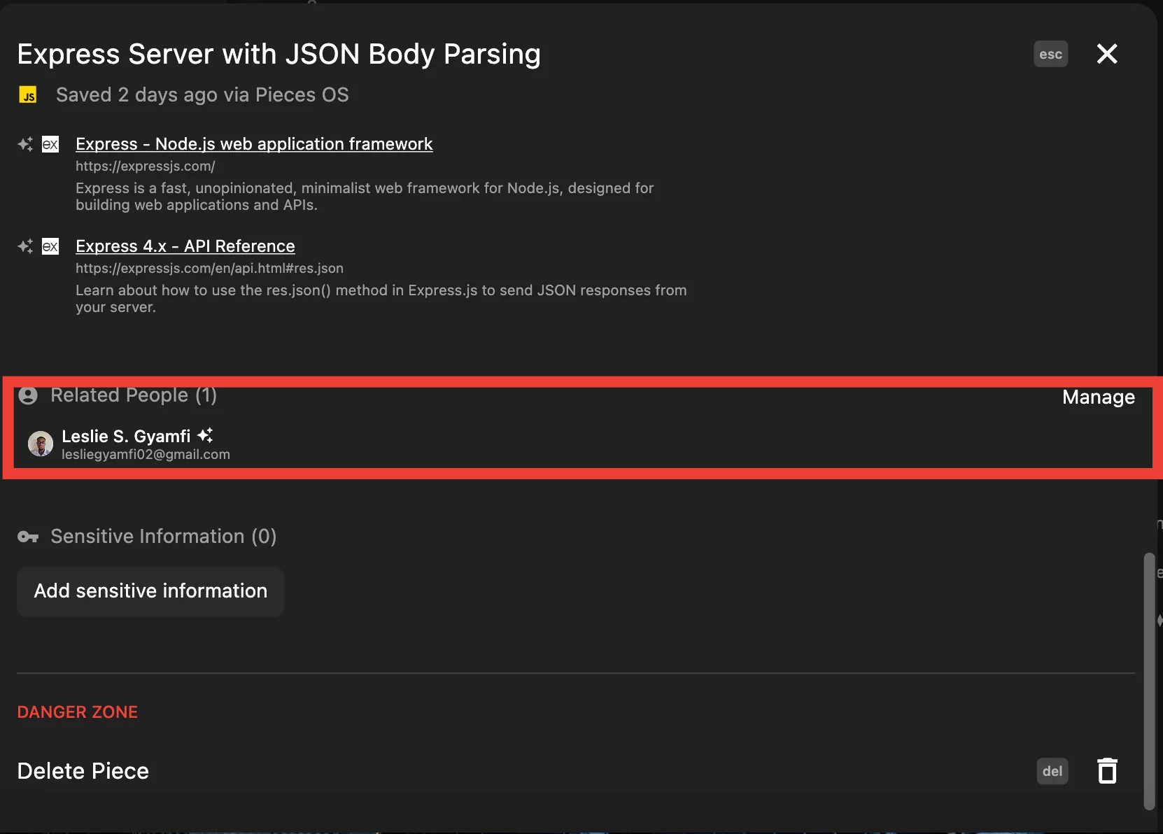The width and height of the screenshot is (1163, 834).
Task: Click sparkle icon beside API Reference link
Action: pos(25,246)
